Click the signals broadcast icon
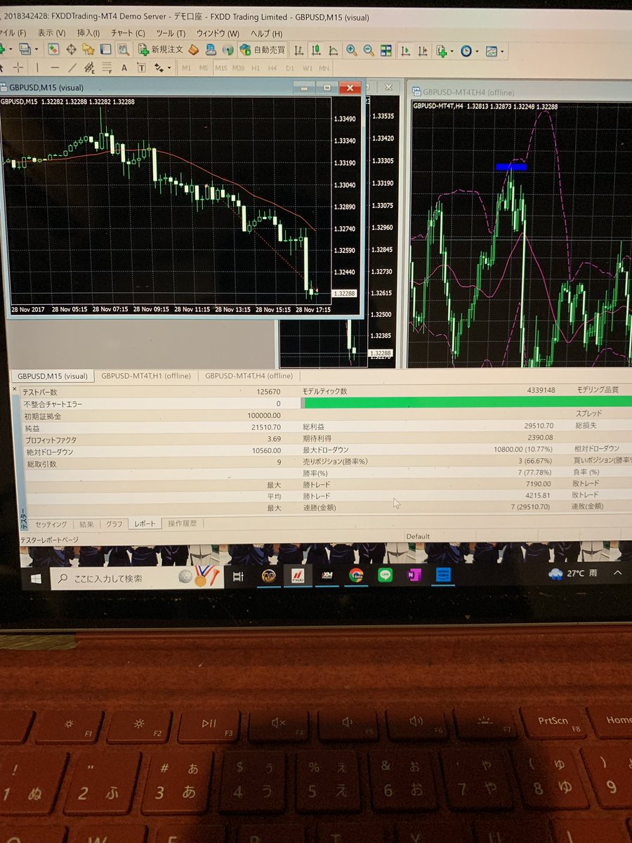The width and height of the screenshot is (632, 843). pos(228,50)
